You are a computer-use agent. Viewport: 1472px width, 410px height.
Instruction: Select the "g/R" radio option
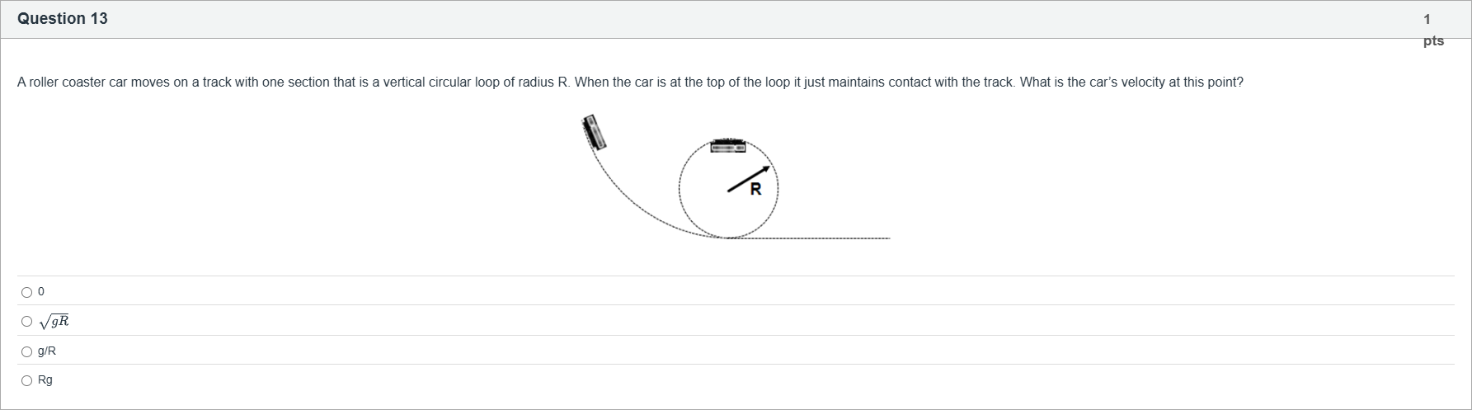pos(27,351)
